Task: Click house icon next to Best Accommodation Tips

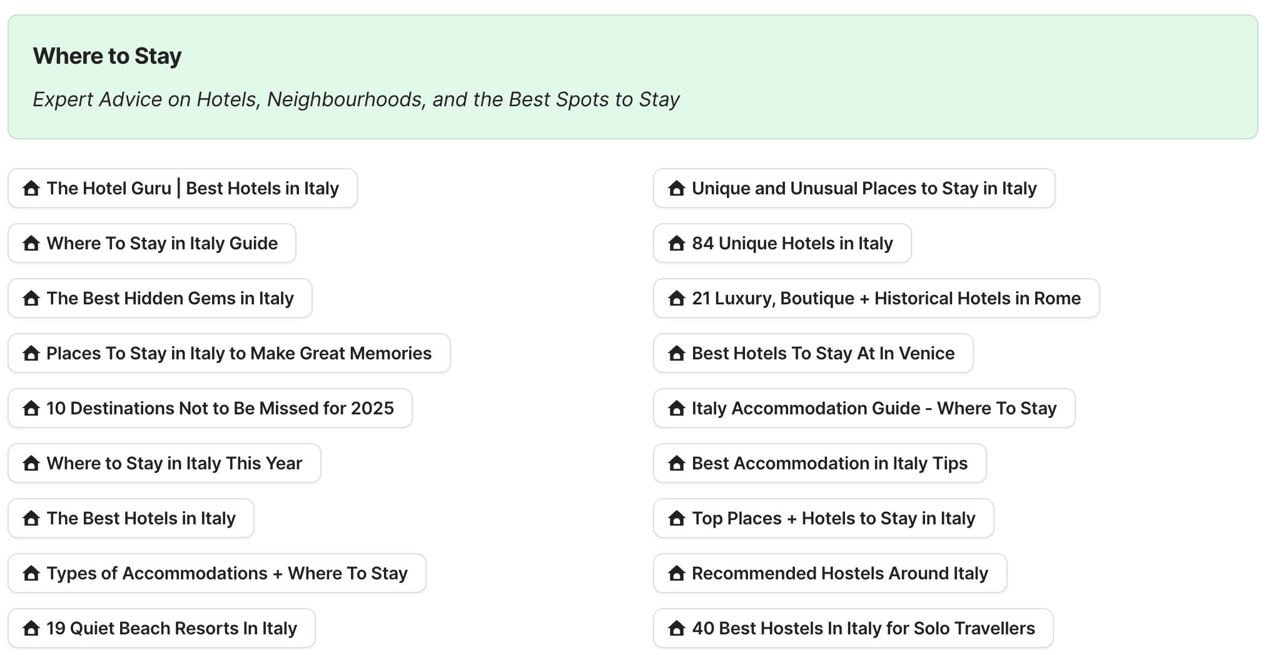Action: point(677,463)
